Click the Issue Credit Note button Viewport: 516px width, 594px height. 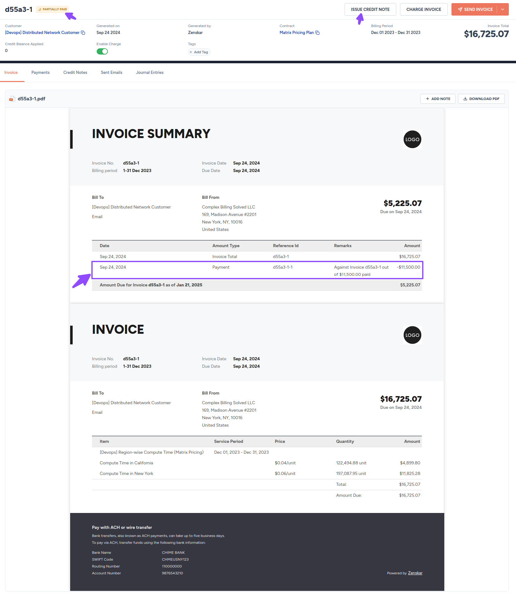(370, 9)
